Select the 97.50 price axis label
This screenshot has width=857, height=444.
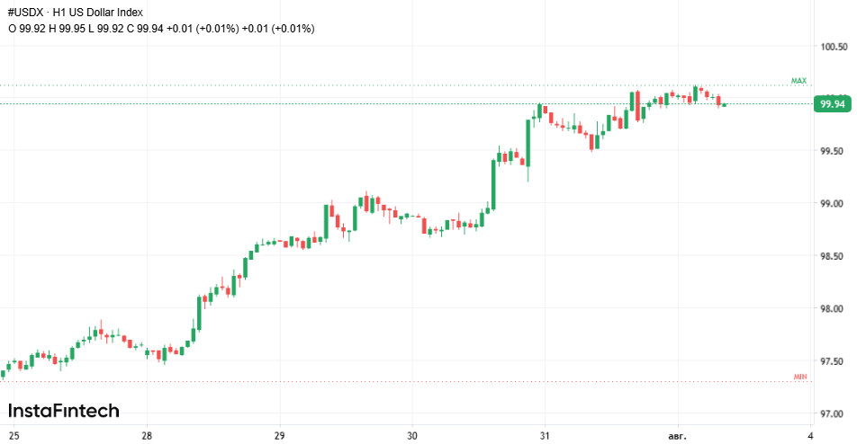pyautogui.click(x=832, y=361)
